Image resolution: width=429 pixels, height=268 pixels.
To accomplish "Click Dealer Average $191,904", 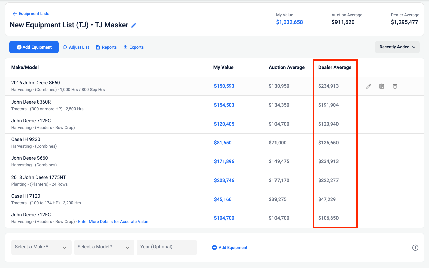I will click(328, 105).
